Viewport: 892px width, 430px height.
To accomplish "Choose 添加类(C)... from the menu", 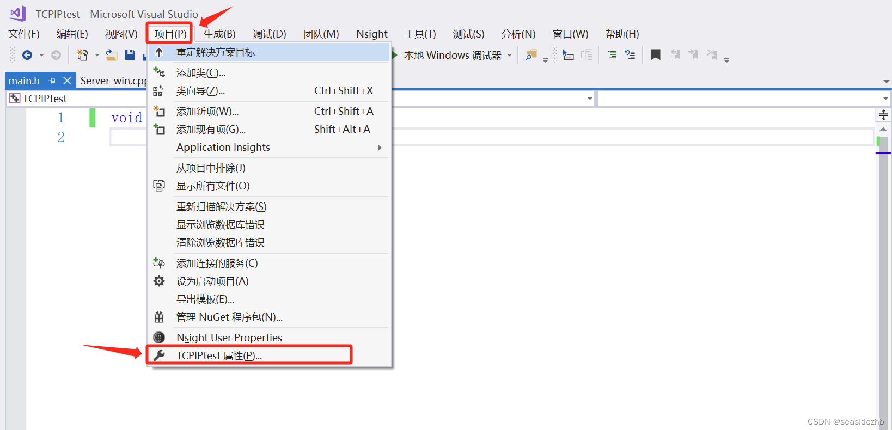I will coord(270,73).
